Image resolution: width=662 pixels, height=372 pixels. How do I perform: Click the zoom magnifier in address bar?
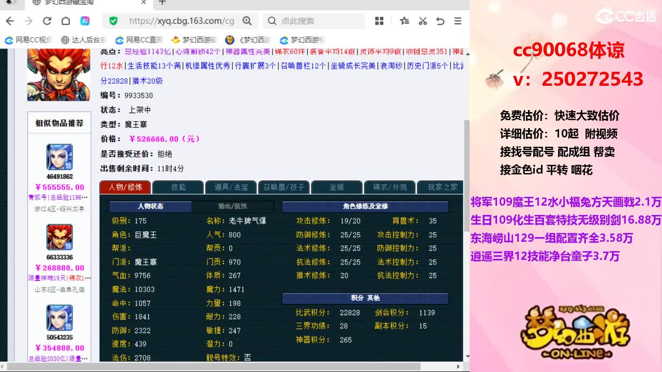(x=247, y=21)
